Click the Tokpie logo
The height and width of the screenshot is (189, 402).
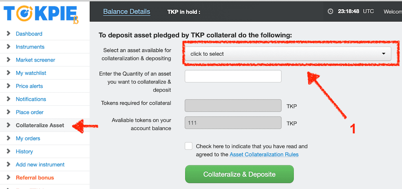click(x=41, y=15)
